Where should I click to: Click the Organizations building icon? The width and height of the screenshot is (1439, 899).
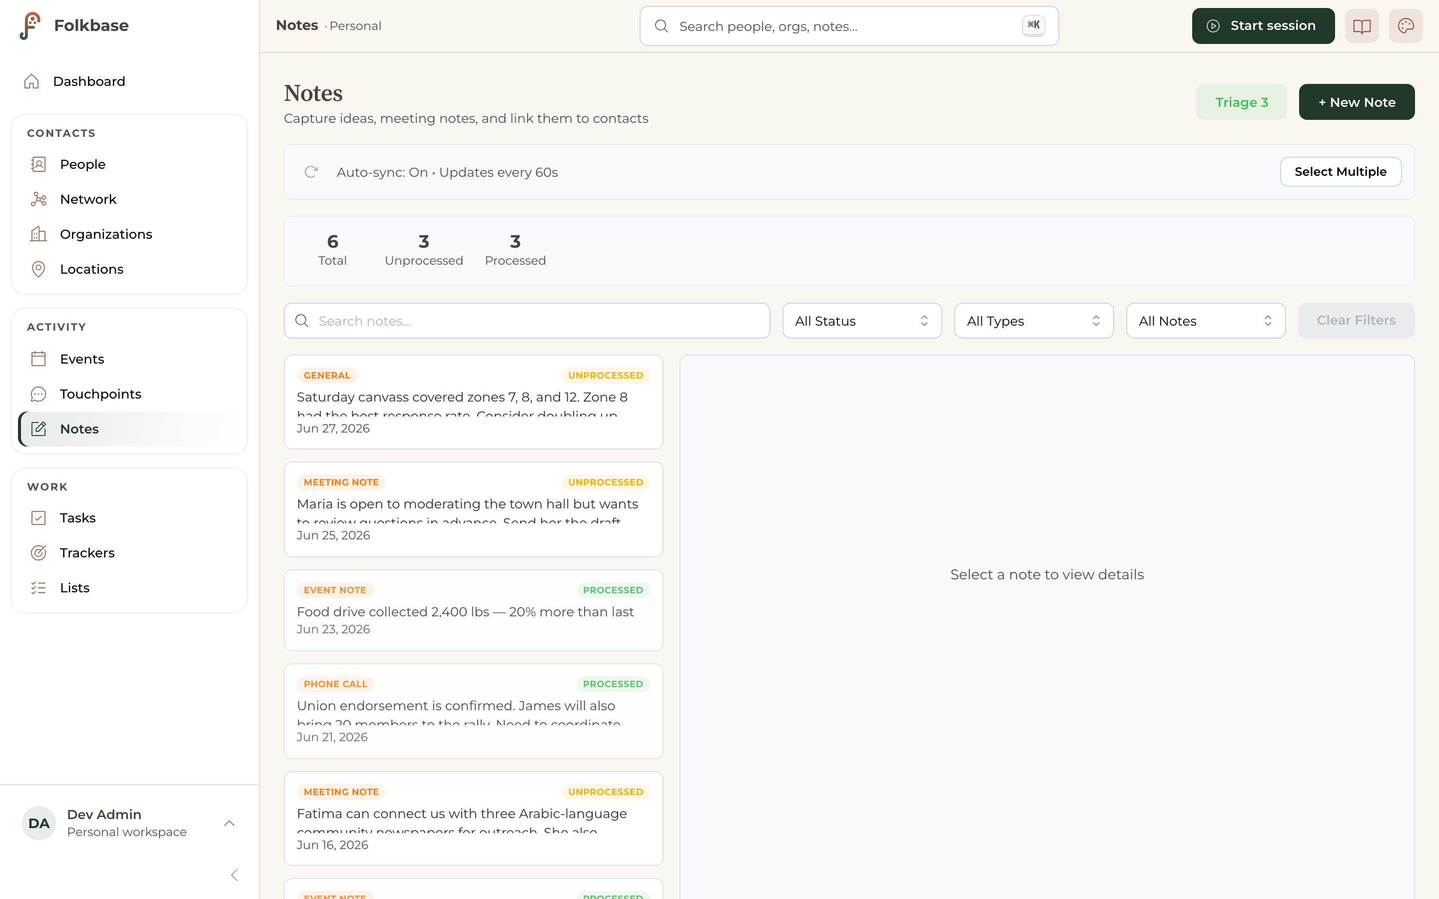pyautogui.click(x=38, y=234)
